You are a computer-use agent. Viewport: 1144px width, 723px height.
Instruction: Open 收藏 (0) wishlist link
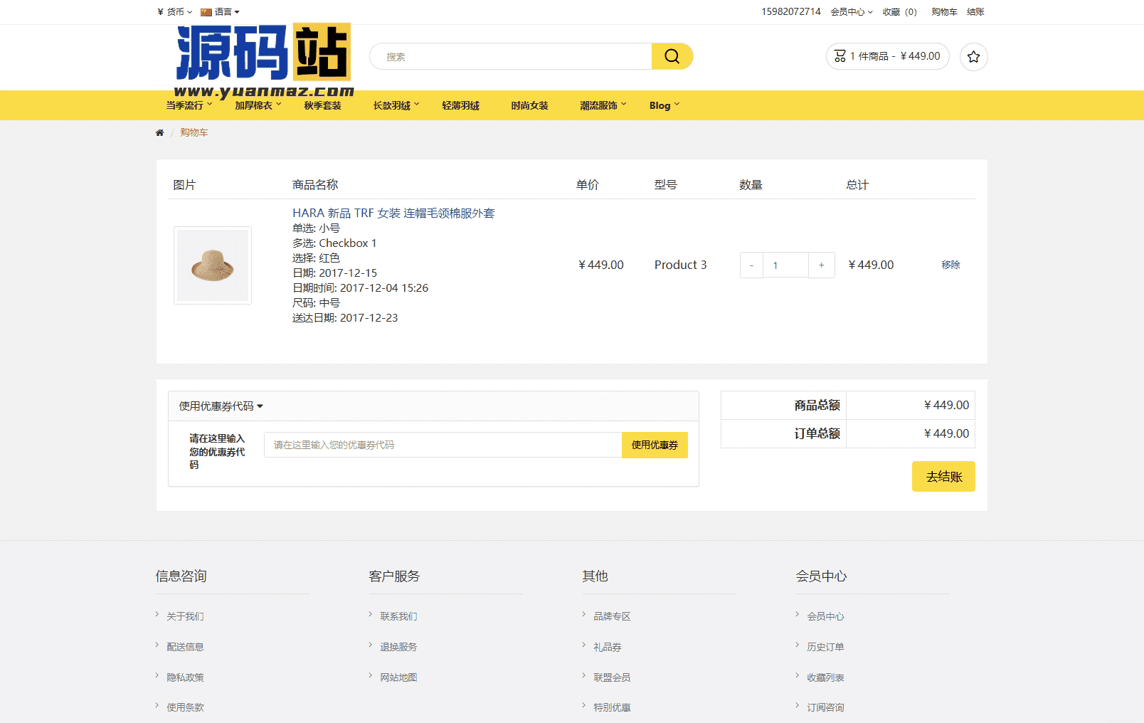coord(900,12)
